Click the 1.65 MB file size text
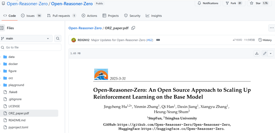Screen dimensions: 275x133 pyautogui.click(x=75, y=53)
